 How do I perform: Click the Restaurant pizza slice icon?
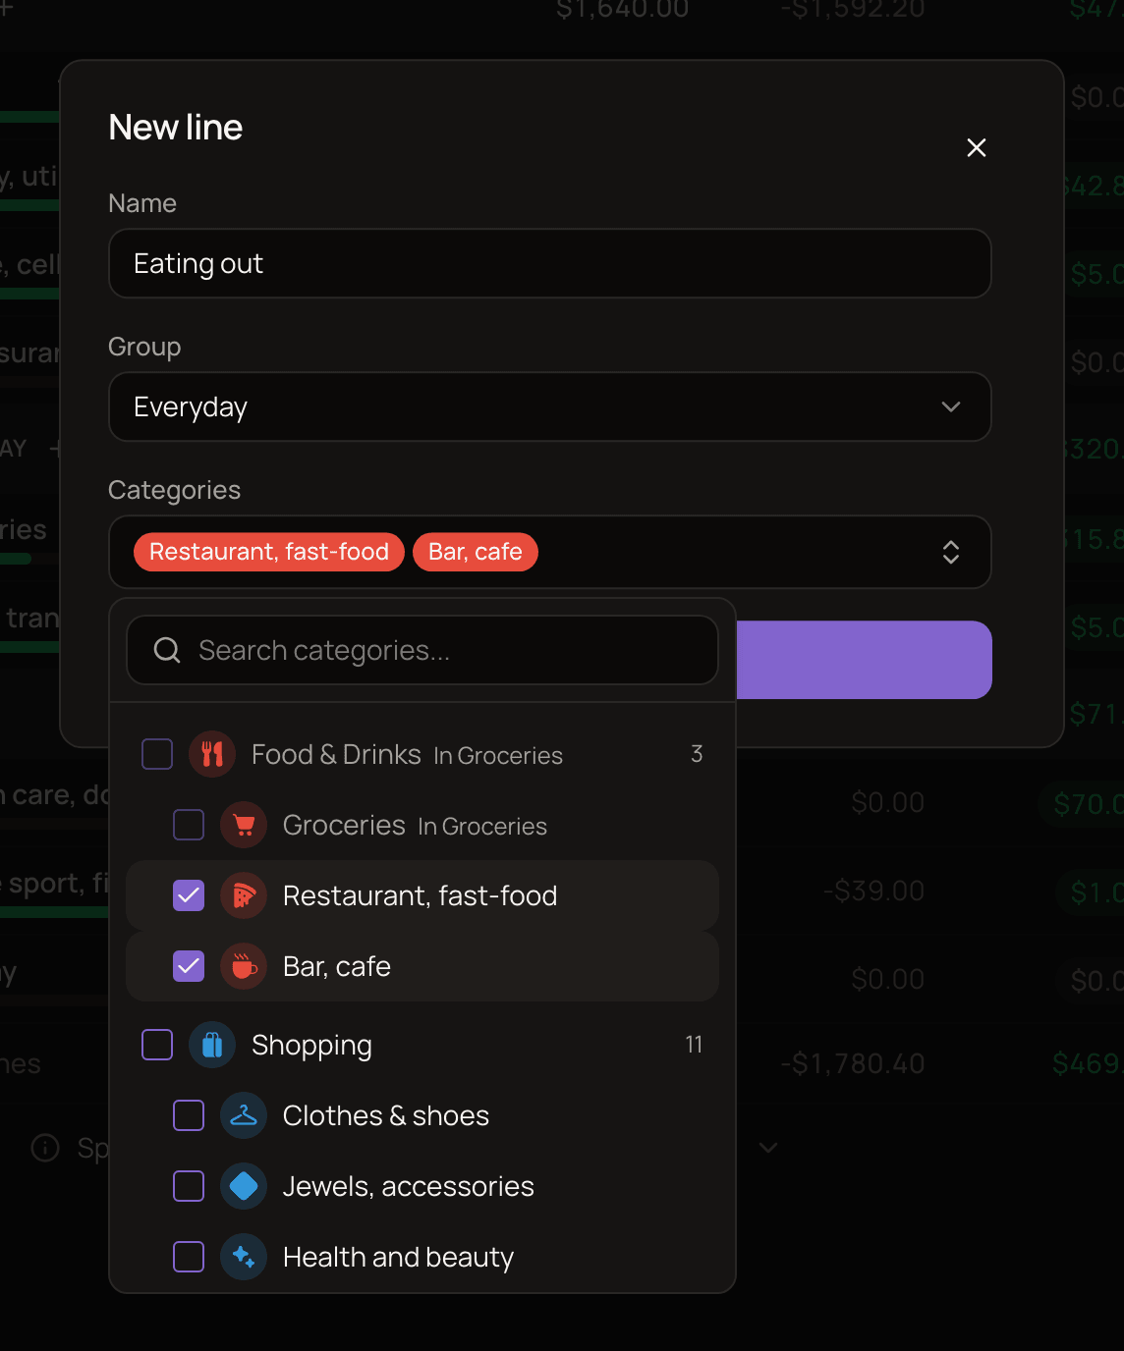(x=244, y=895)
